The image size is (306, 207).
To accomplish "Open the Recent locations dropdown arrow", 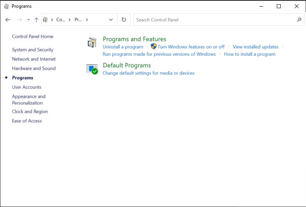I will pyautogui.click(x=28, y=20).
